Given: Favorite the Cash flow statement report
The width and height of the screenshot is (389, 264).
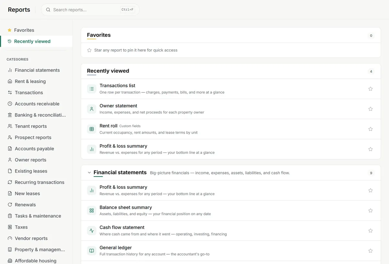Looking at the screenshot, I should click(x=371, y=231).
